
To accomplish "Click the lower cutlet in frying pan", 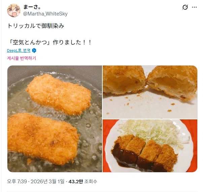I will point(43,139).
